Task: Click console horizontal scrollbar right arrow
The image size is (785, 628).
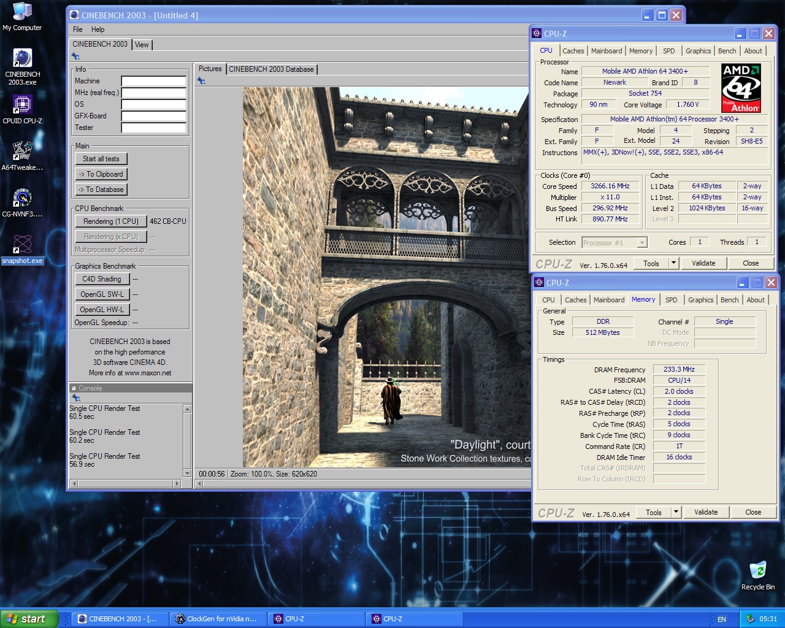Action: click(x=177, y=483)
